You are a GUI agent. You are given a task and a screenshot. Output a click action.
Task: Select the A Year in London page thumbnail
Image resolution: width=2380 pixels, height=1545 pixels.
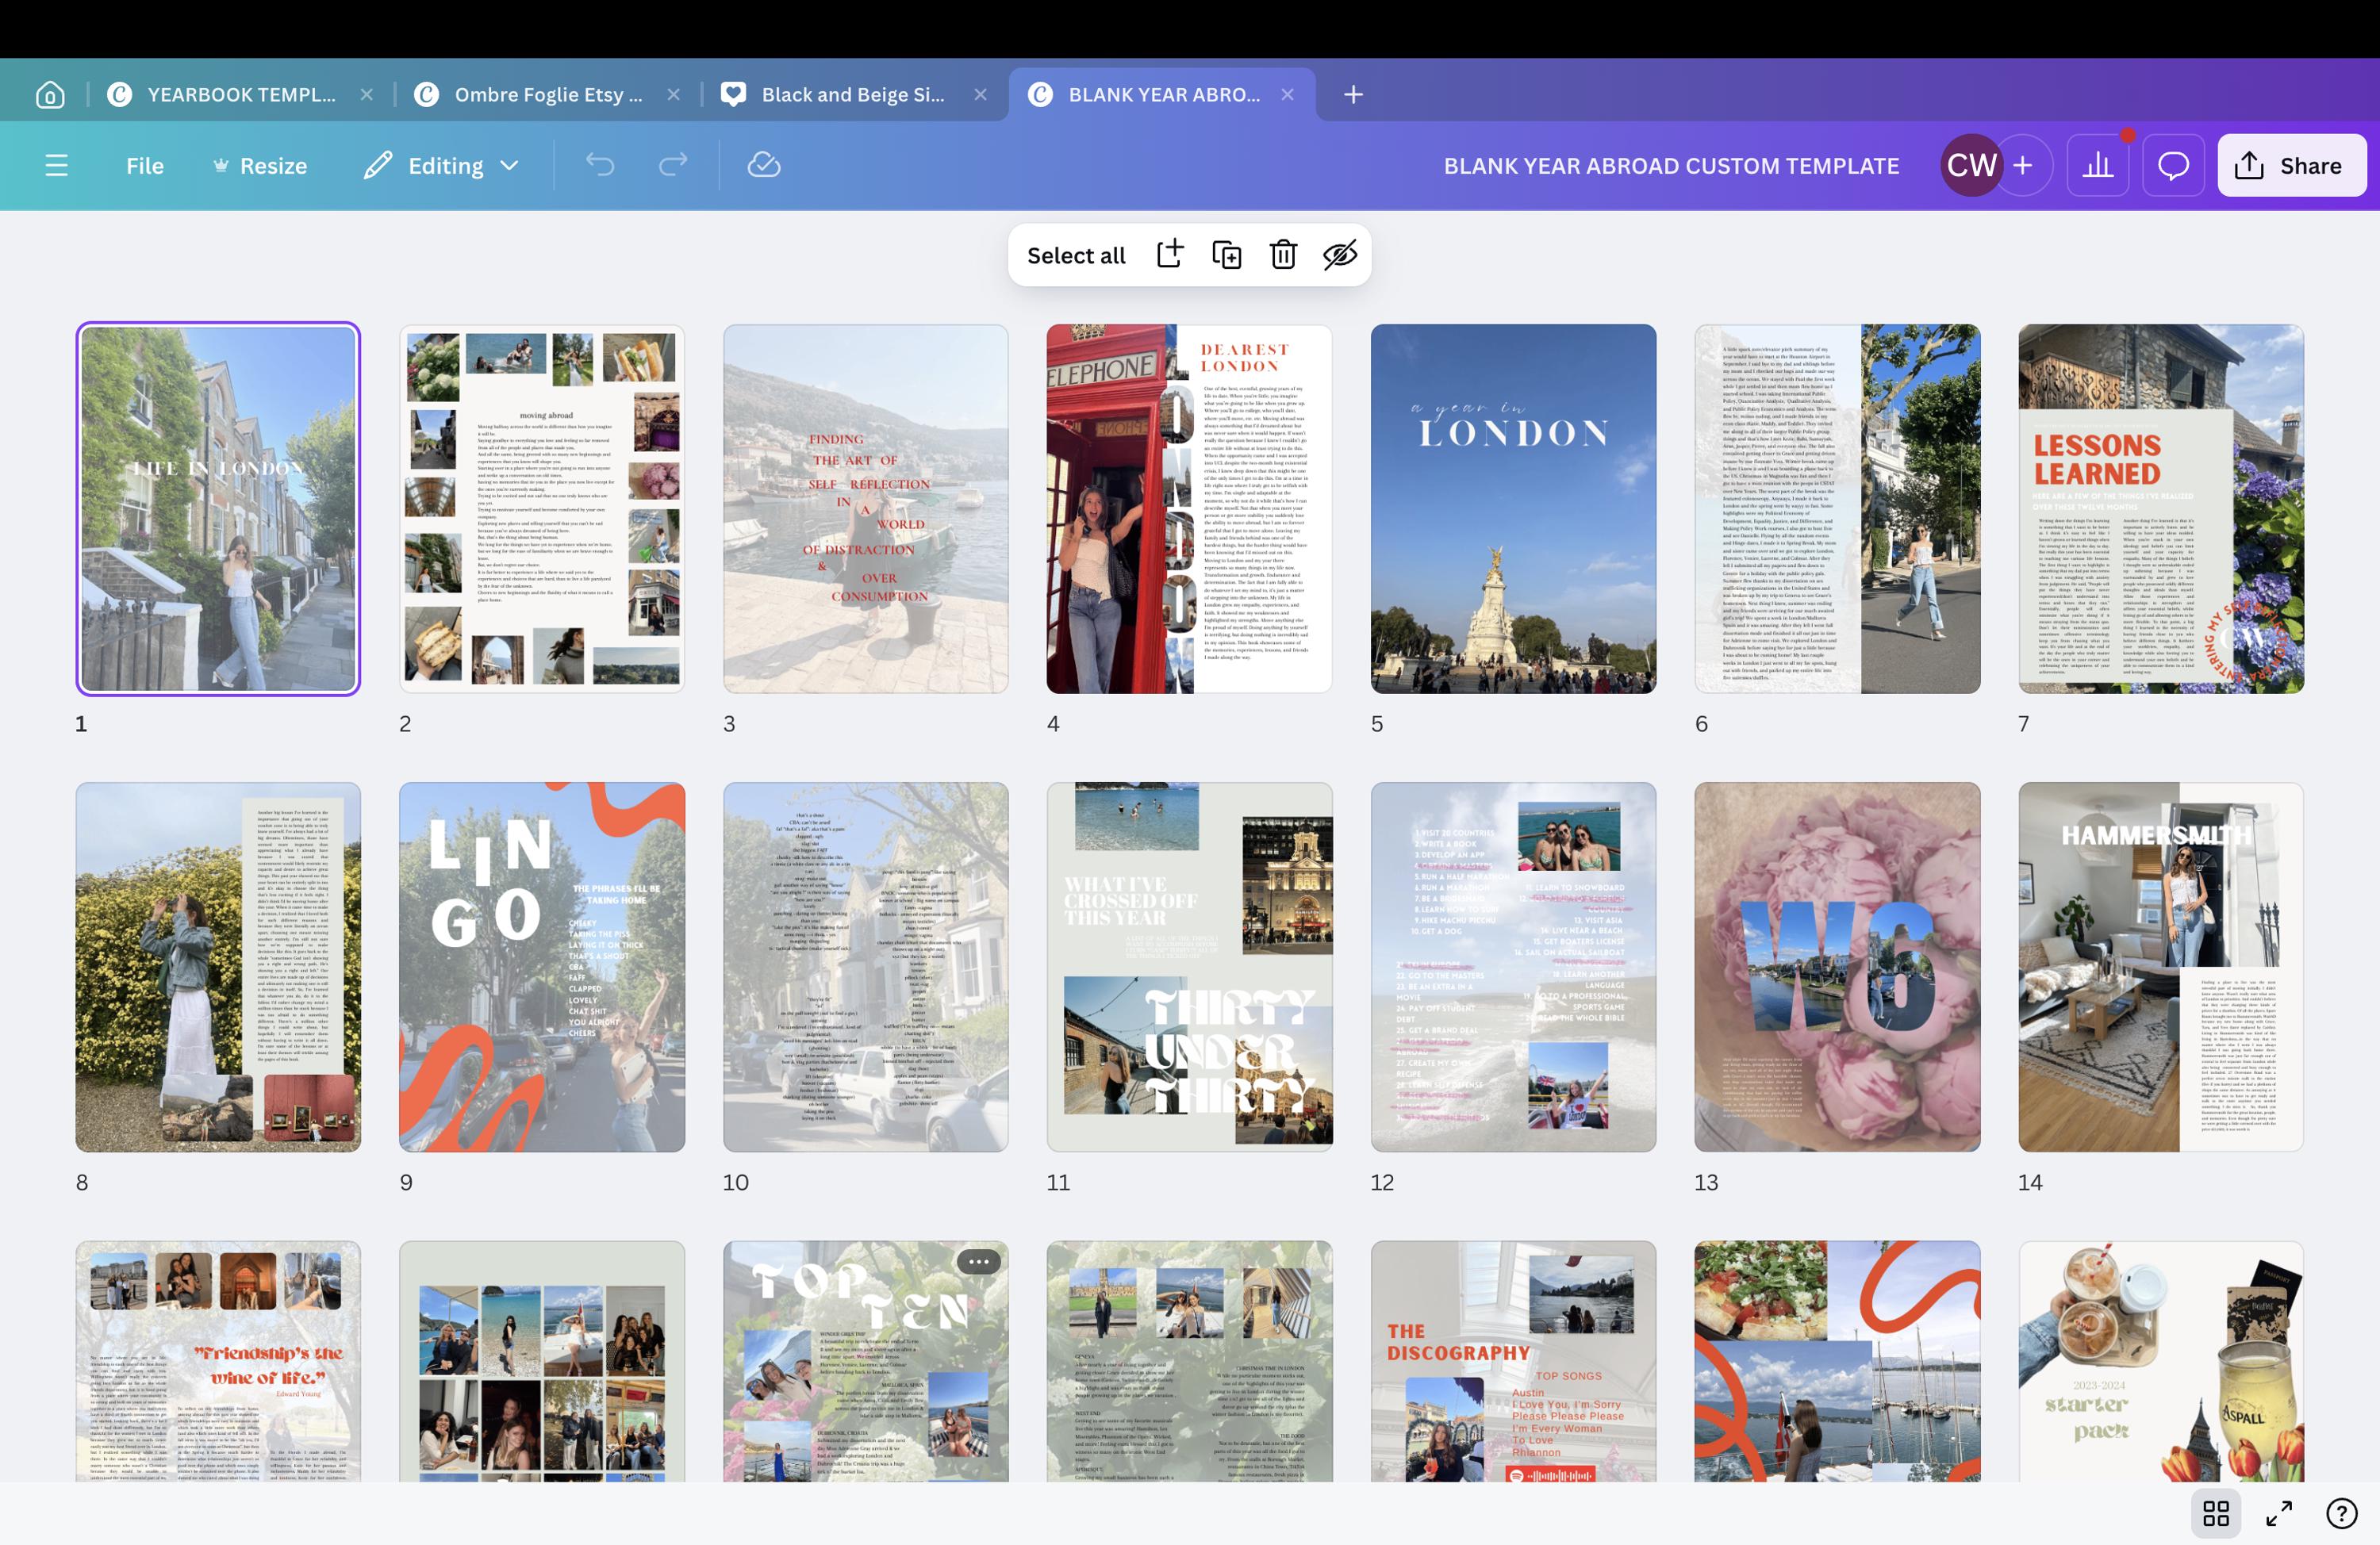pos(1513,507)
